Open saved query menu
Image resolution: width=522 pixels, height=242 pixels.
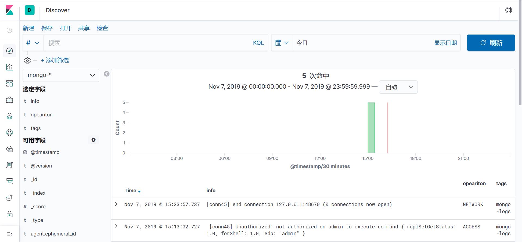tap(33, 43)
